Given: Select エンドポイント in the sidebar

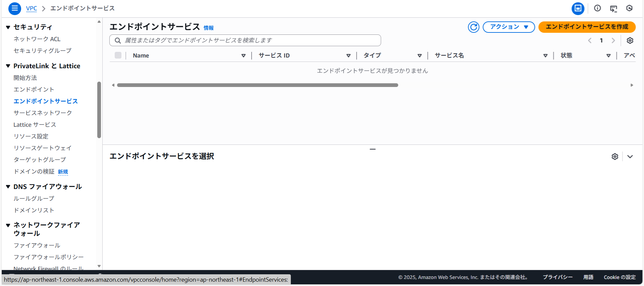Looking at the screenshot, I should click(34, 89).
